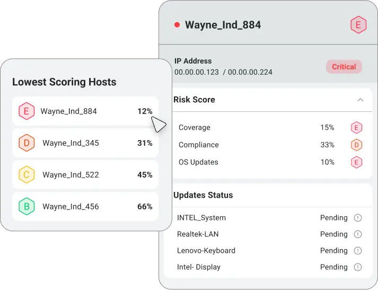Click the INTEL_System pending alert icon
Image resolution: width=378 pixels, height=290 pixels.
tap(358, 218)
